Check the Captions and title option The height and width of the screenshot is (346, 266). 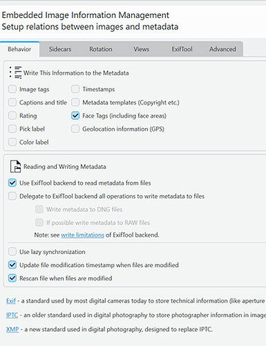tap(12, 102)
